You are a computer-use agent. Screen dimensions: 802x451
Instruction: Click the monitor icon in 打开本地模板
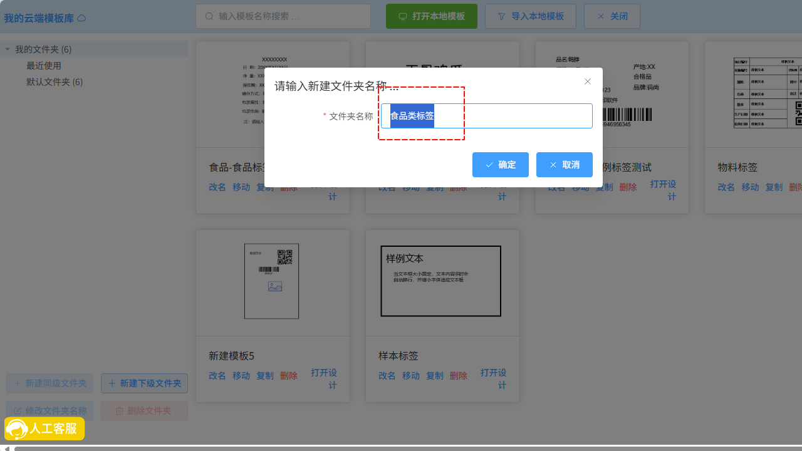(403, 16)
